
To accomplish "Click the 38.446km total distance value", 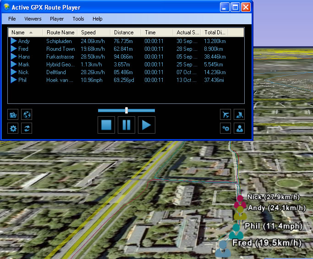I will [215, 57].
